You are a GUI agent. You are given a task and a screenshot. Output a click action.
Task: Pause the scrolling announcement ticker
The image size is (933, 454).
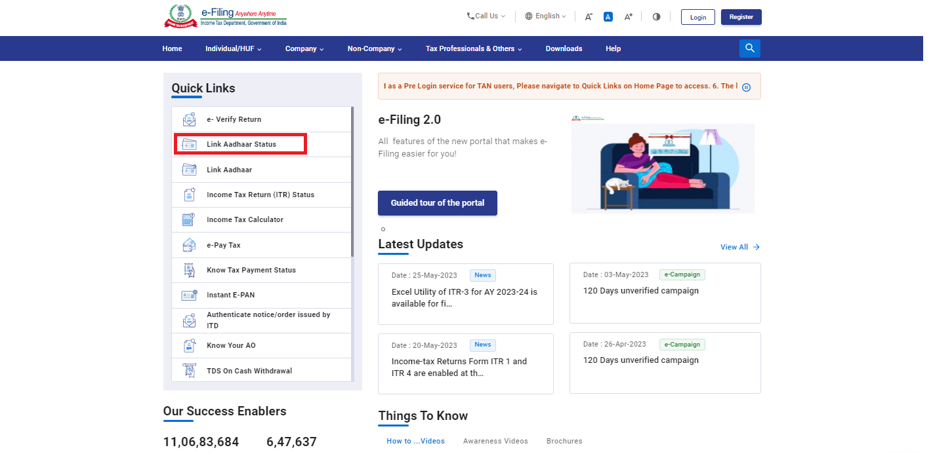click(x=746, y=87)
